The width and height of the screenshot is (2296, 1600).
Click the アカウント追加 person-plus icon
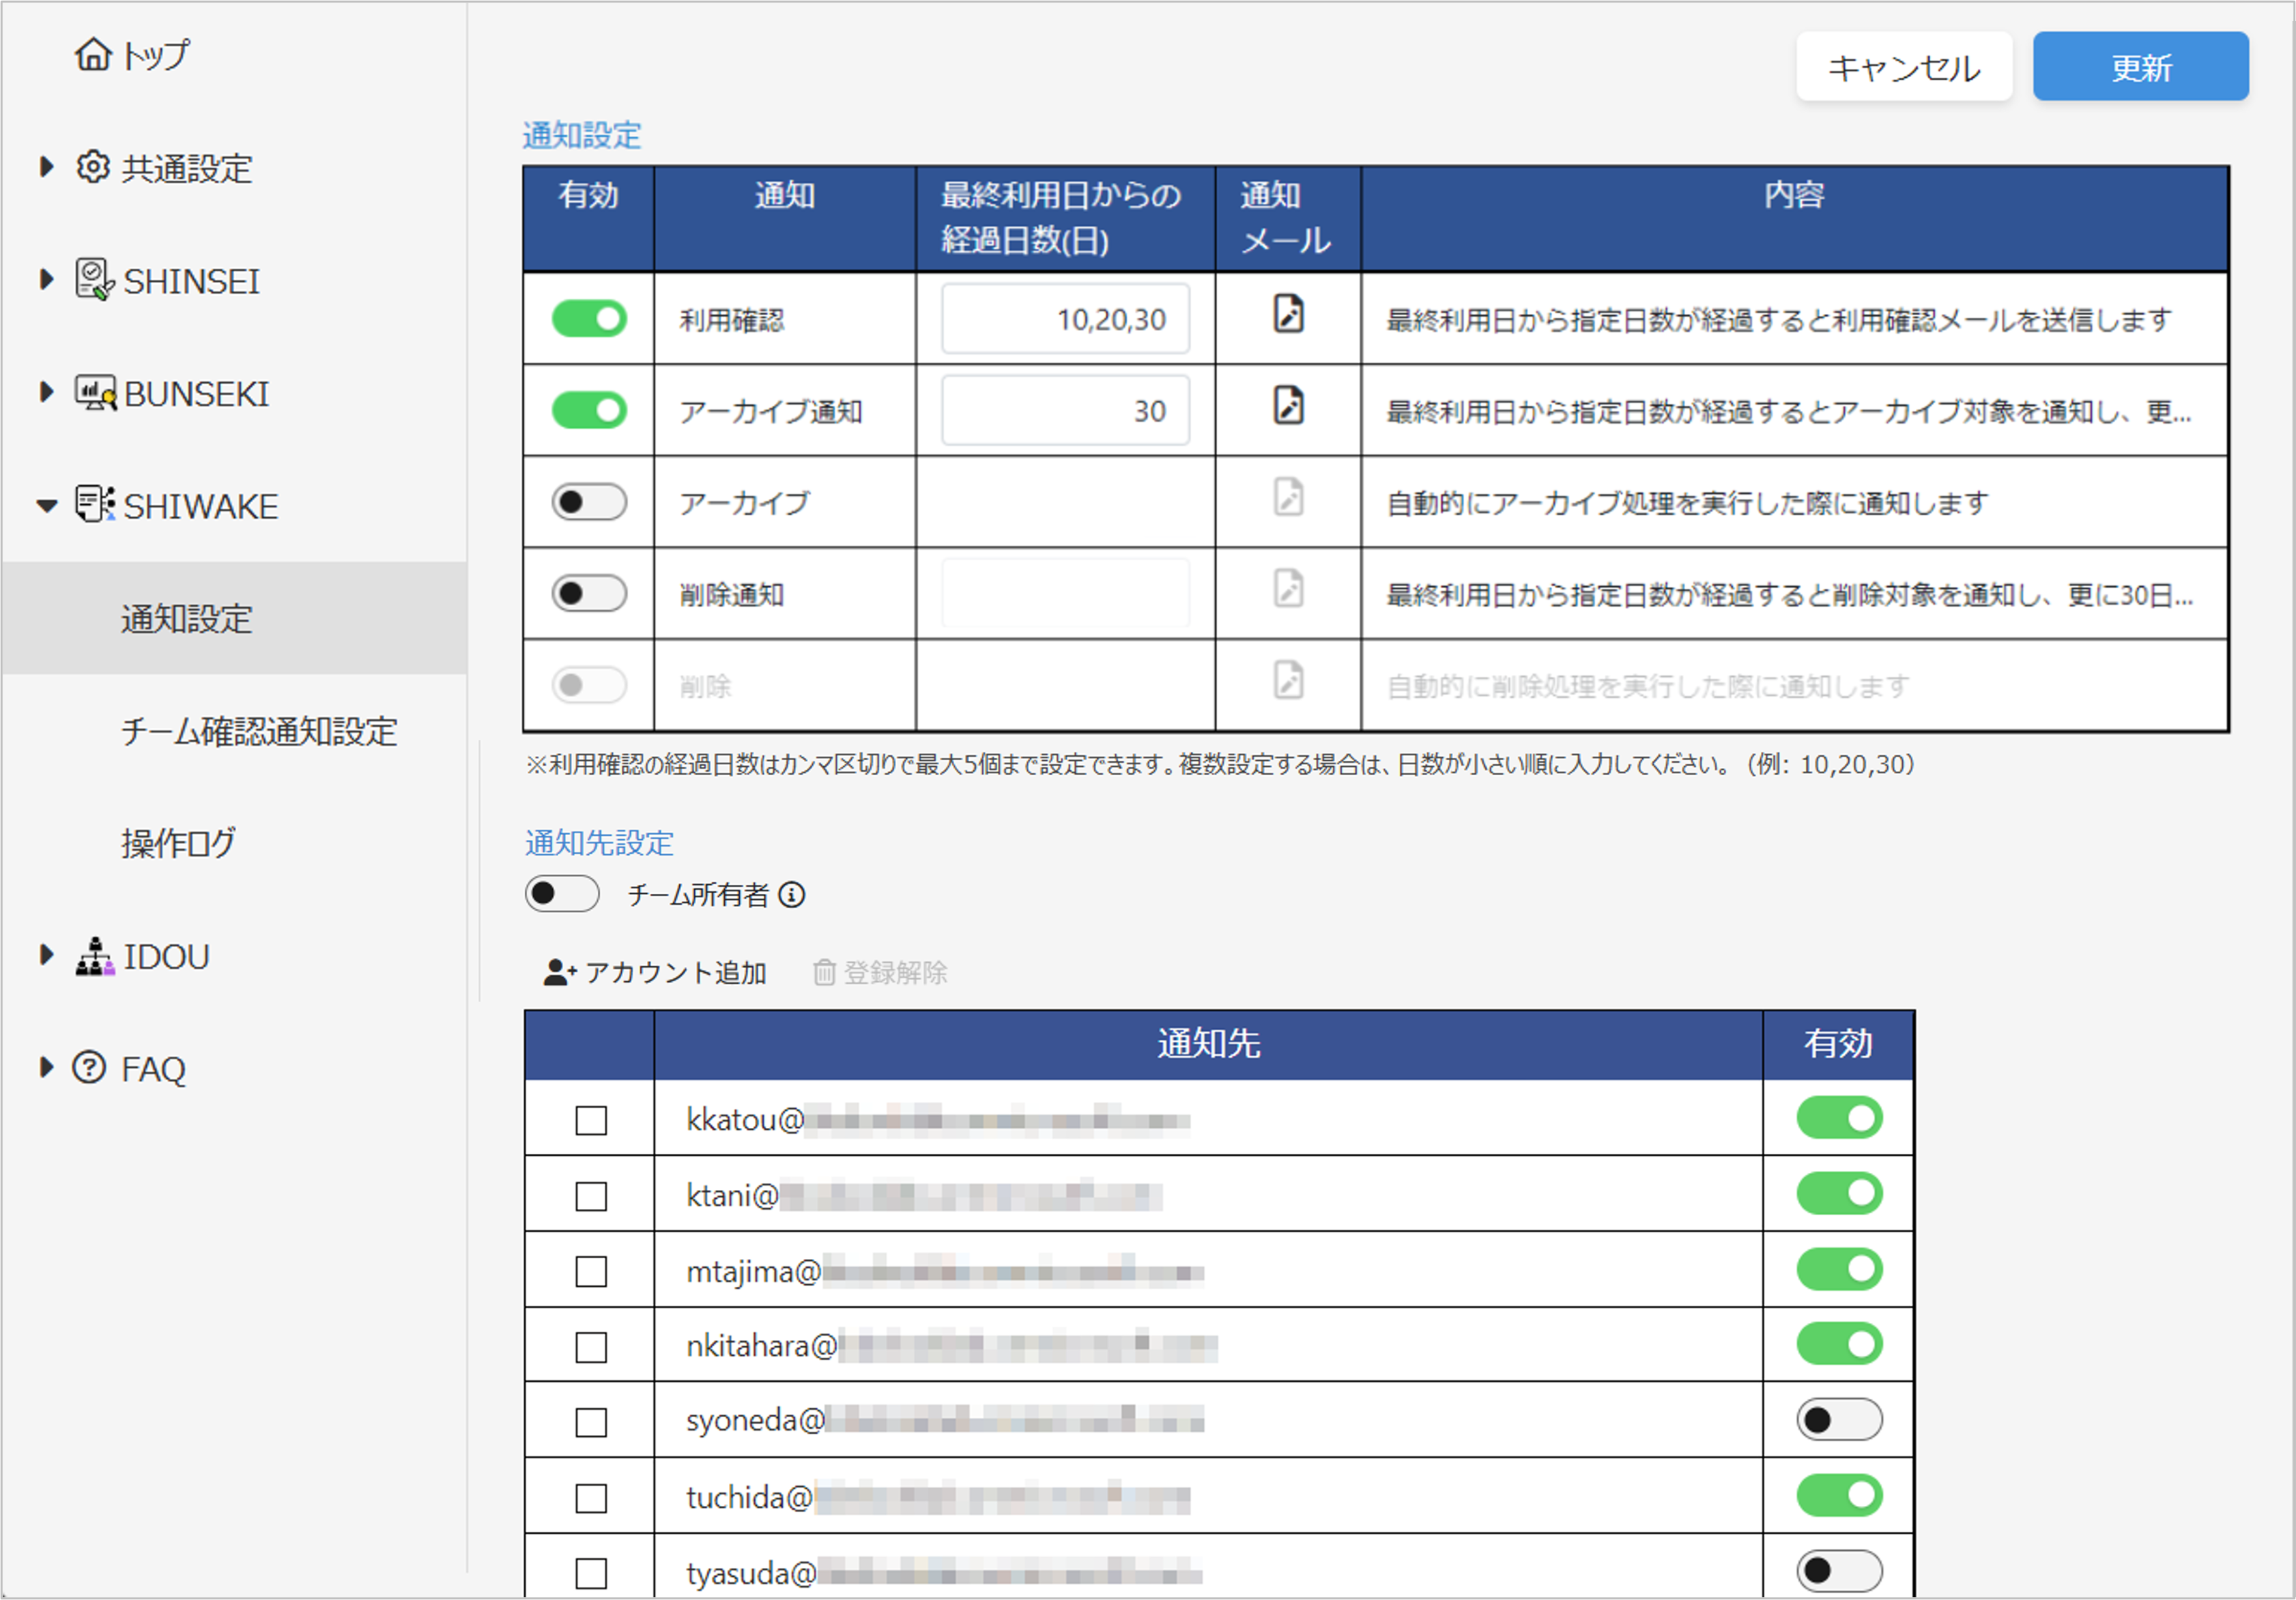(x=559, y=972)
